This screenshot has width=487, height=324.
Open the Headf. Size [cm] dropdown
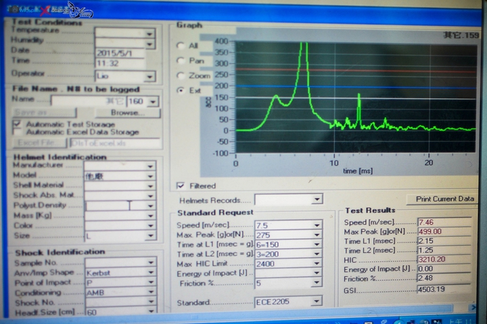pyautogui.click(x=151, y=311)
